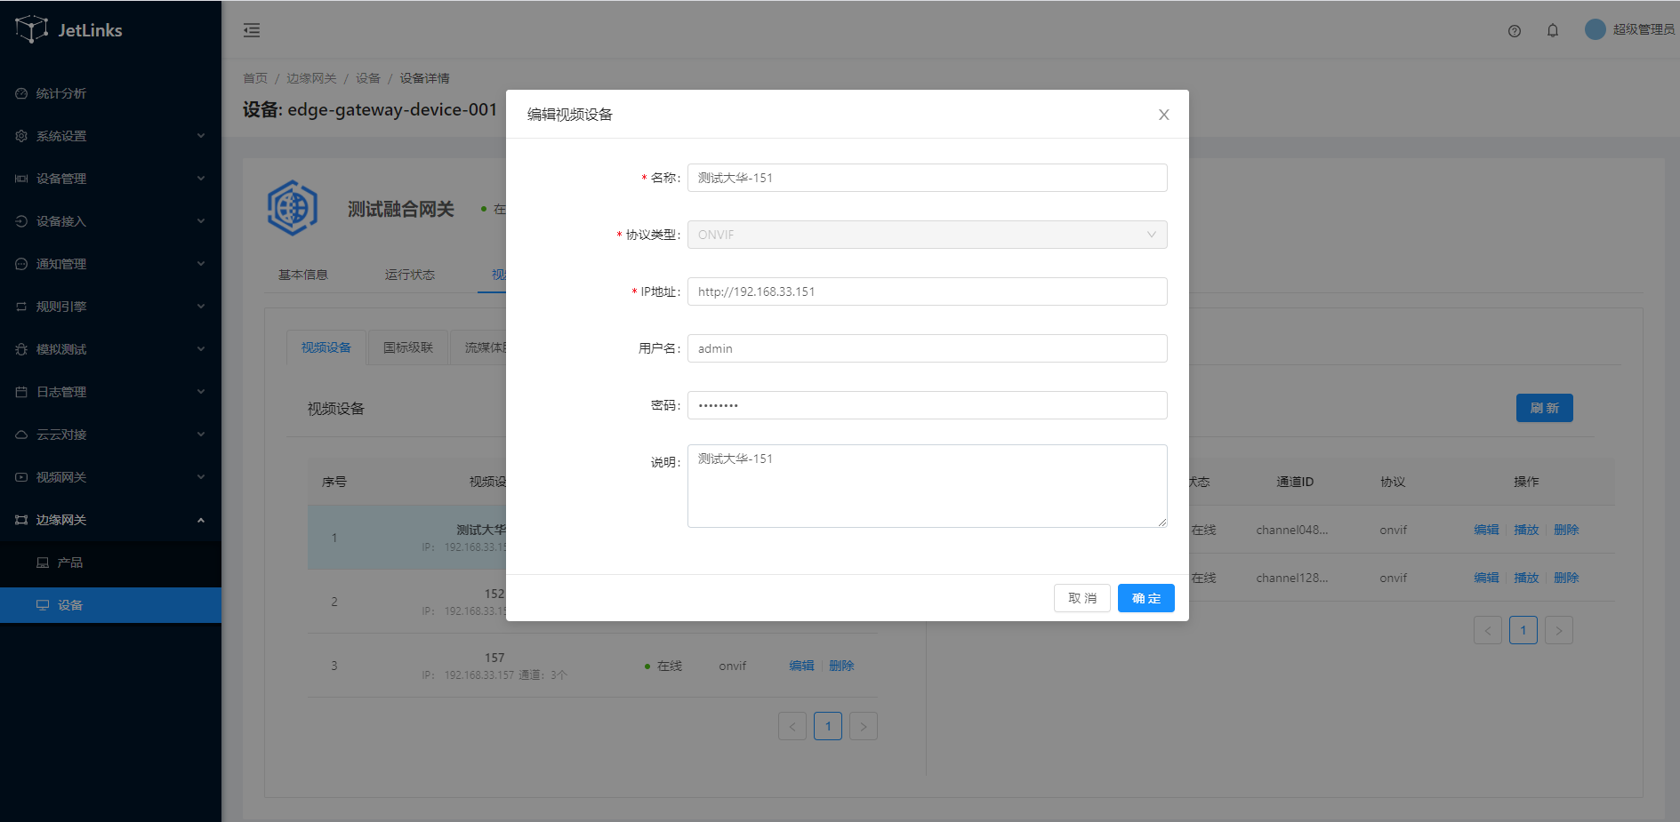Click the 刷新 button
The height and width of the screenshot is (822, 1680).
click(1543, 408)
